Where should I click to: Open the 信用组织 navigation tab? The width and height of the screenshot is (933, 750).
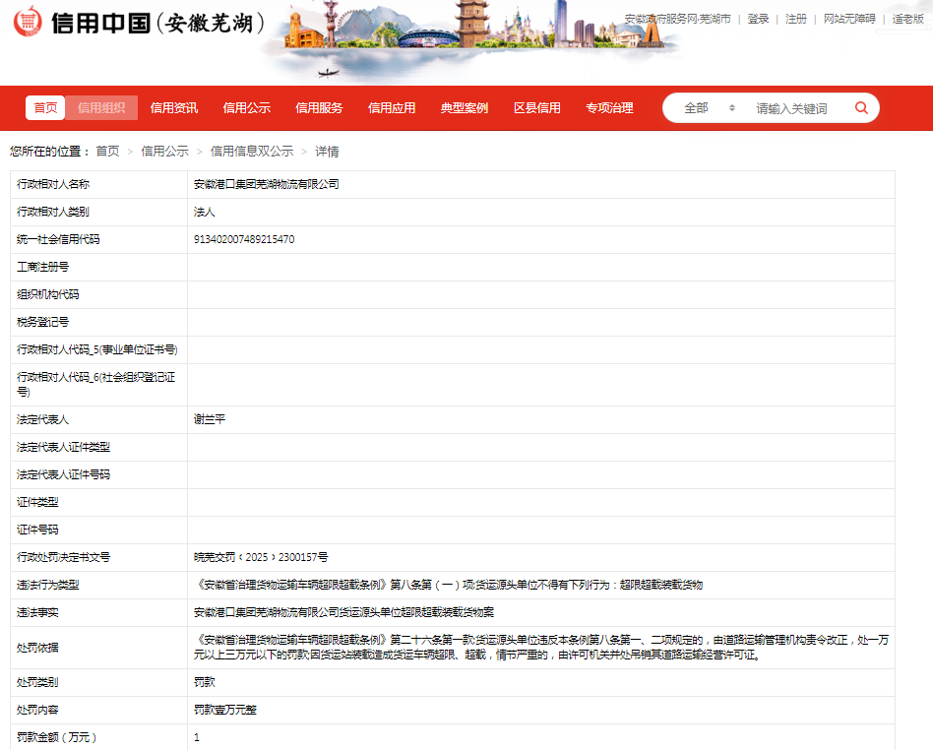click(101, 108)
